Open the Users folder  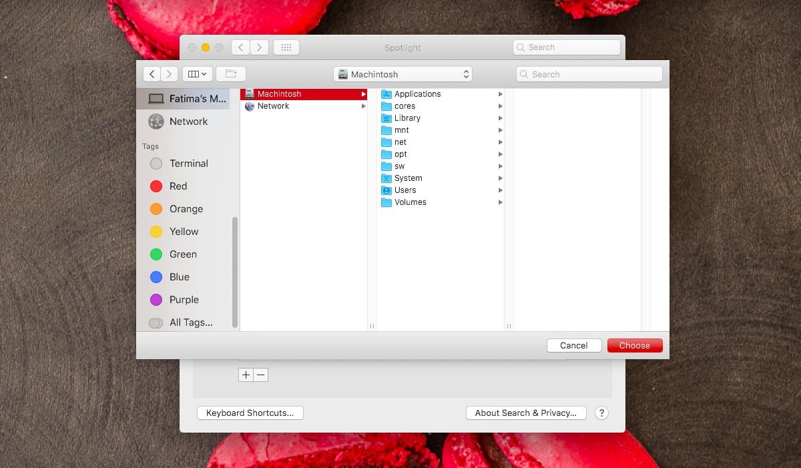(x=405, y=190)
